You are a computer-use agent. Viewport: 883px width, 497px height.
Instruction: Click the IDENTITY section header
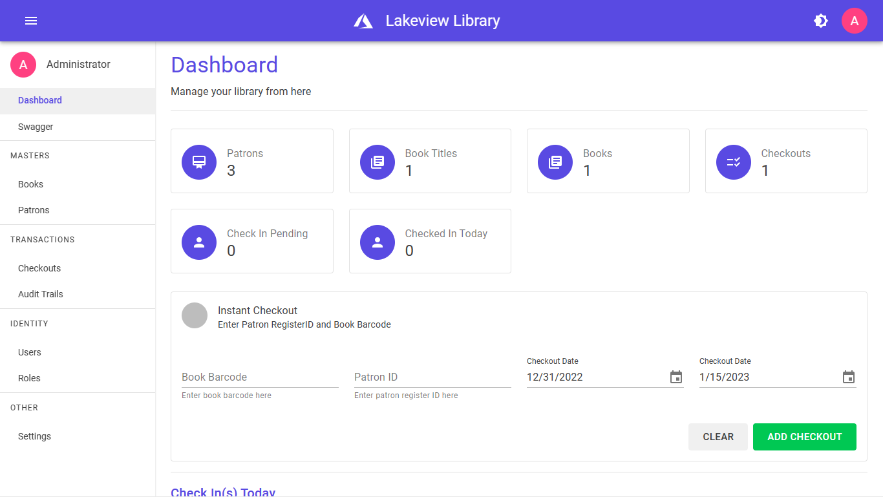coord(29,324)
